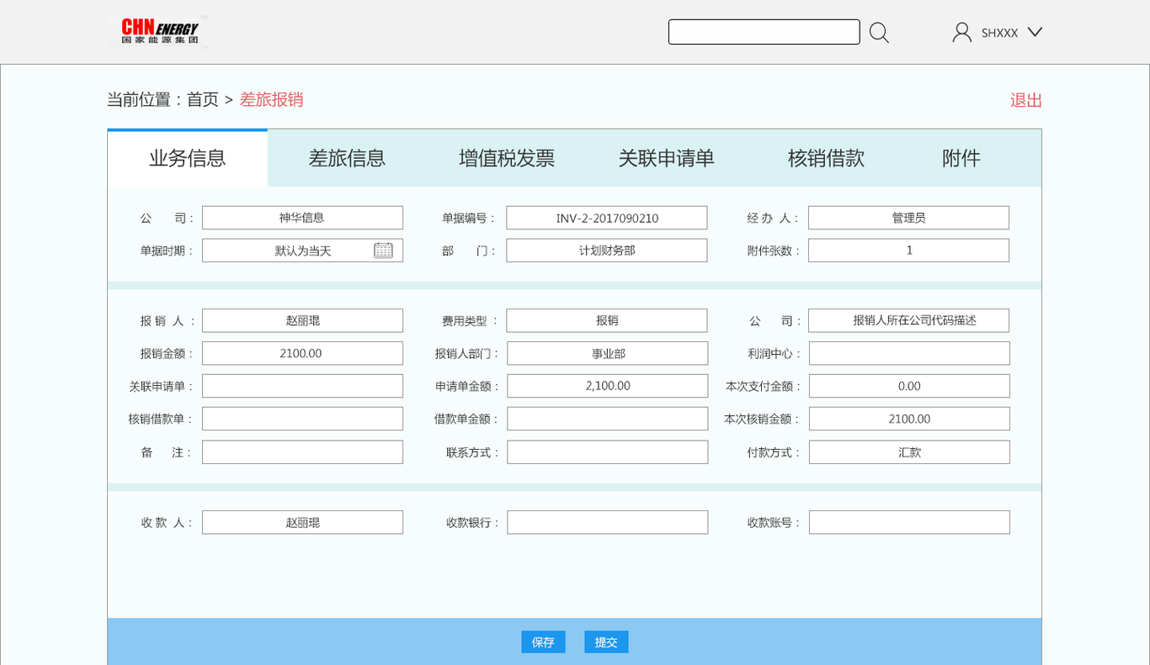Click the 神华信息 company field
1150x665 pixels.
click(302, 218)
